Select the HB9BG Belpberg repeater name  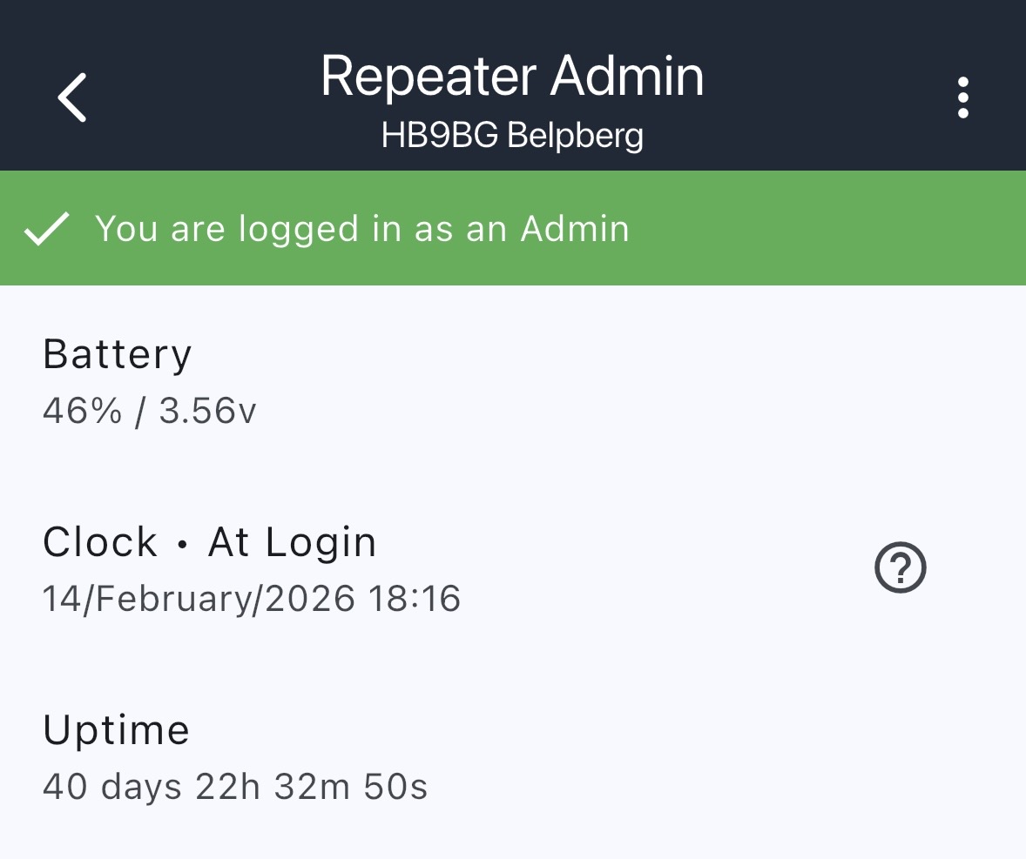tap(512, 136)
